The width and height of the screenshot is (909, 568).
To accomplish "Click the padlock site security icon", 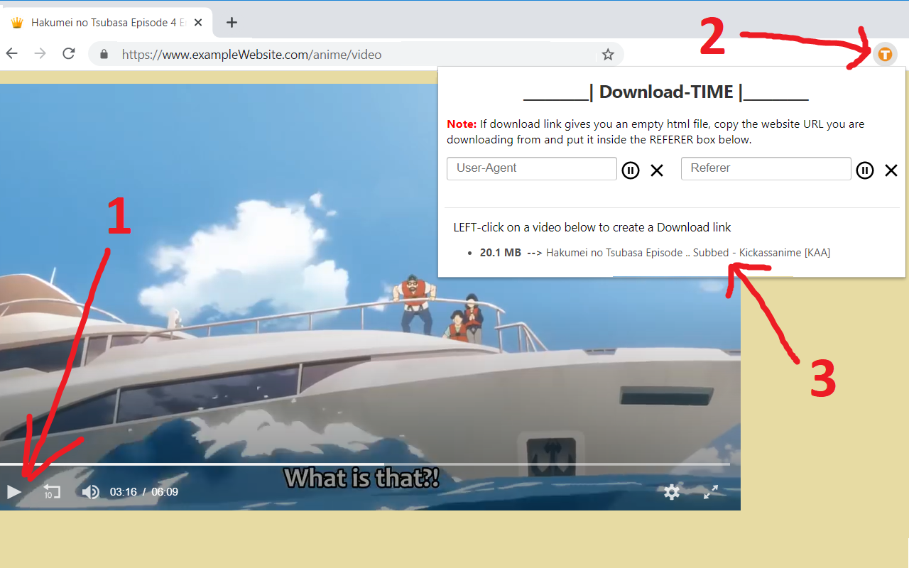I will [103, 54].
